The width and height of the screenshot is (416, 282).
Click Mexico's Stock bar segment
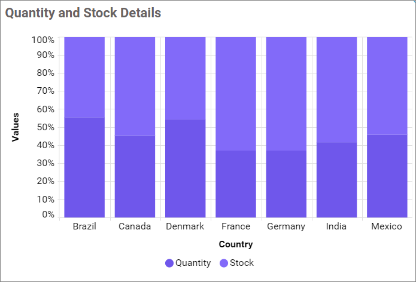(387, 85)
